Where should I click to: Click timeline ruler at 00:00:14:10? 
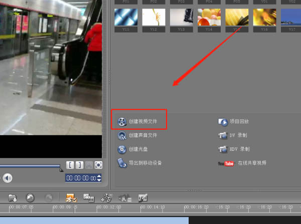point(153,207)
